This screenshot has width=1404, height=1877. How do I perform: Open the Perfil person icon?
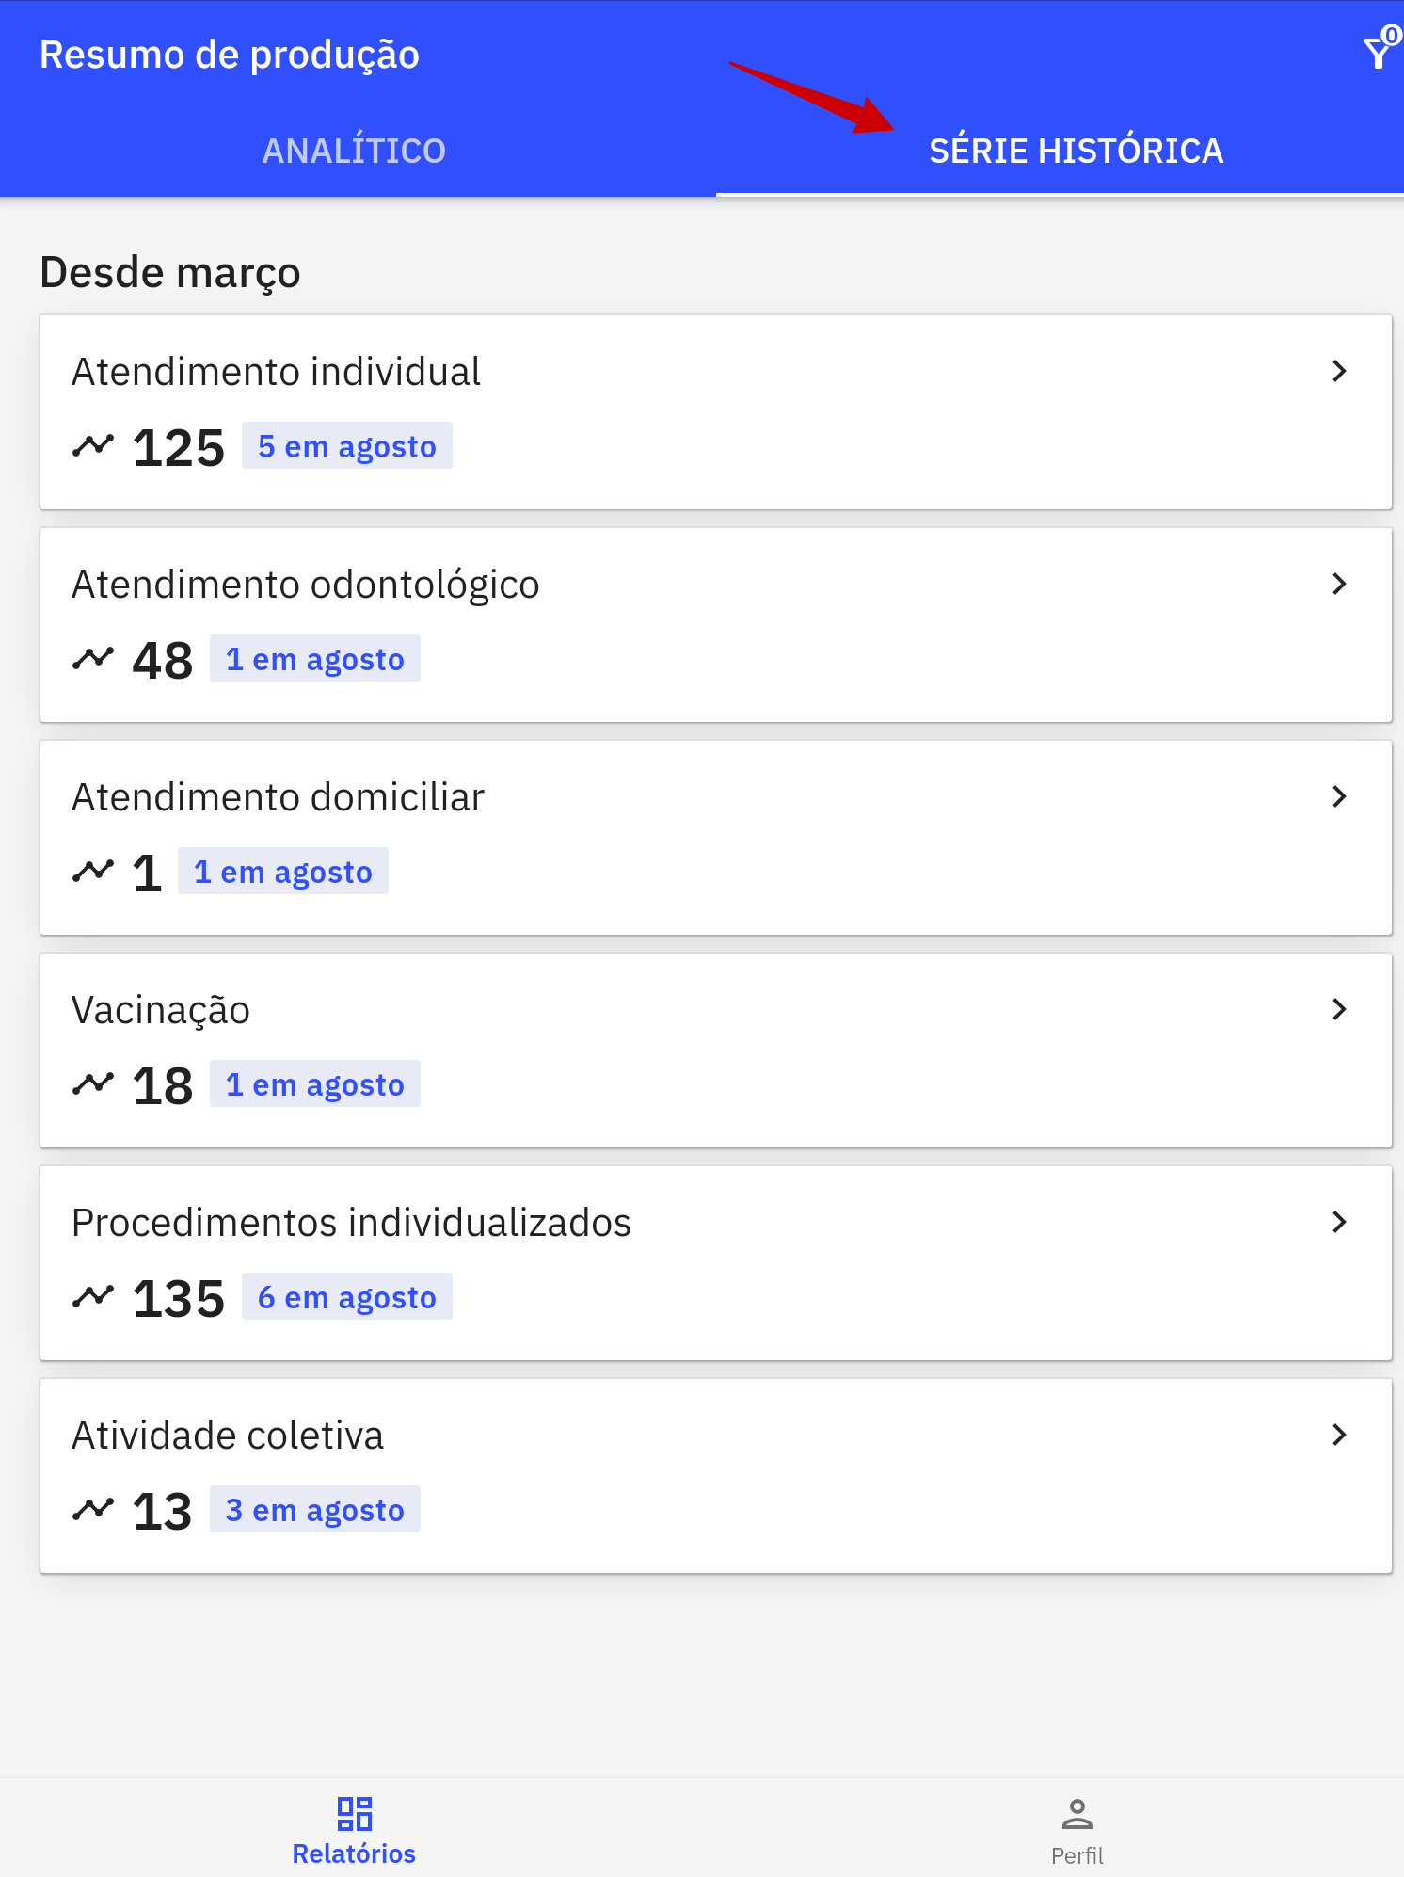(1077, 1813)
